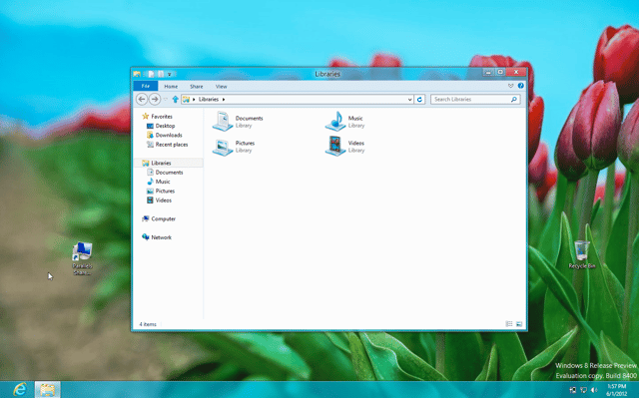
Task: Switch to the Share ribbon tab
Action: [x=196, y=86]
